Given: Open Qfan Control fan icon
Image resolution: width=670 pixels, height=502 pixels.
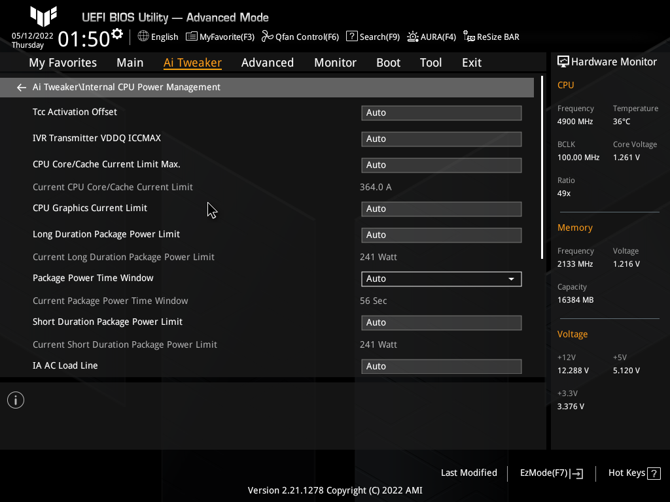Looking at the screenshot, I should (x=267, y=37).
